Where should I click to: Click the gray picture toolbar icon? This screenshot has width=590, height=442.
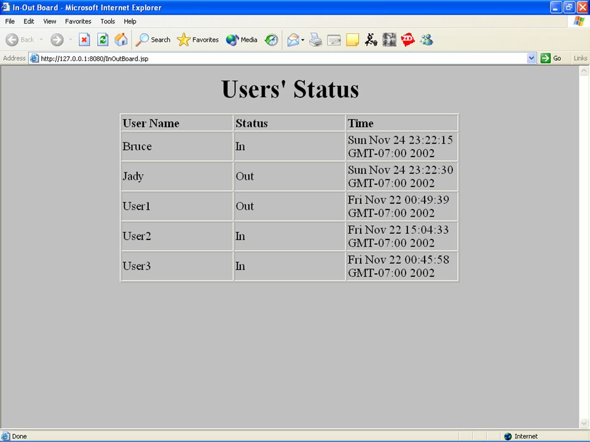(x=389, y=39)
